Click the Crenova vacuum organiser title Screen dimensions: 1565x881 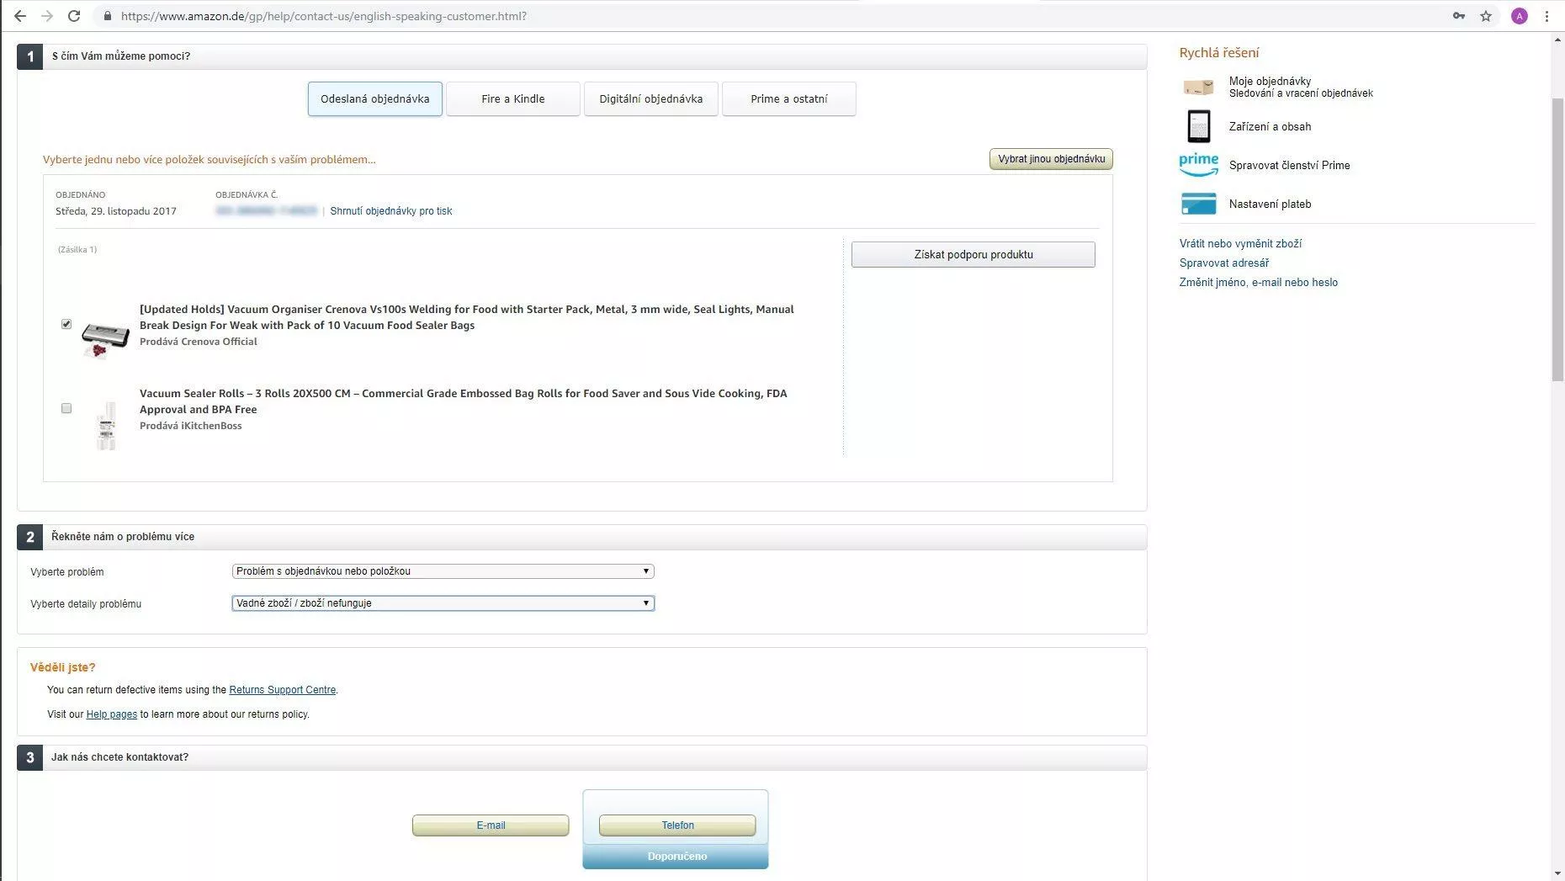pos(466,317)
